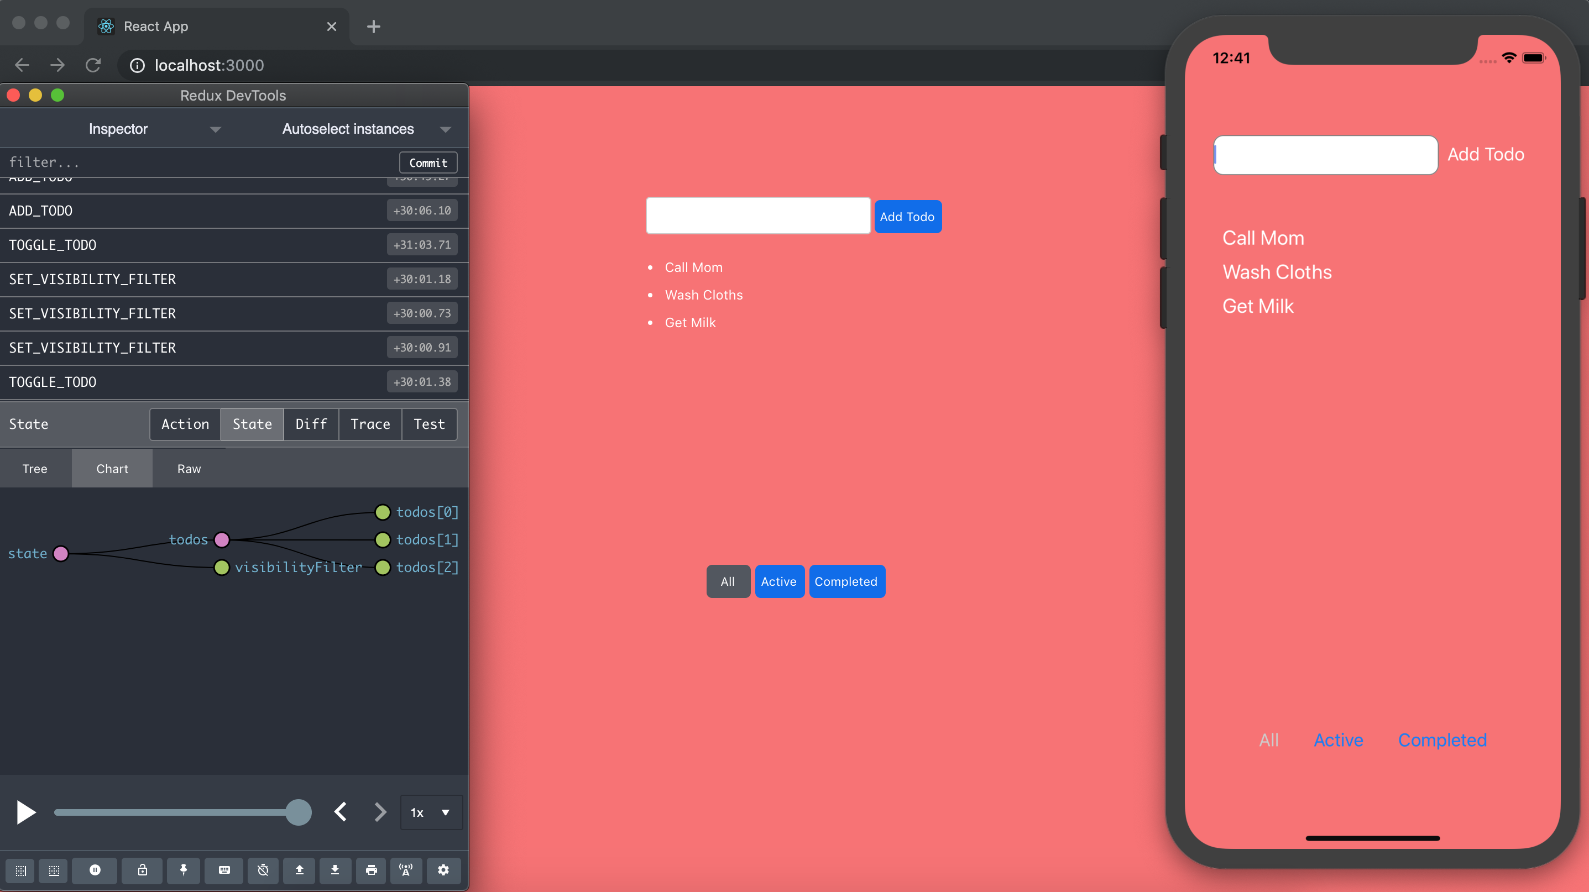The height and width of the screenshot is (892, 1589).
Task: Open the 1x playback speed dropdown
Action: pyautogui.click(x=431, y=812)
